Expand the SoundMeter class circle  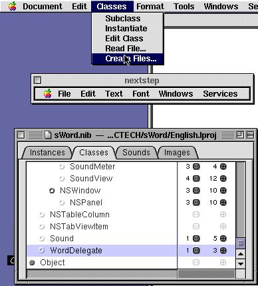point(62,167)
